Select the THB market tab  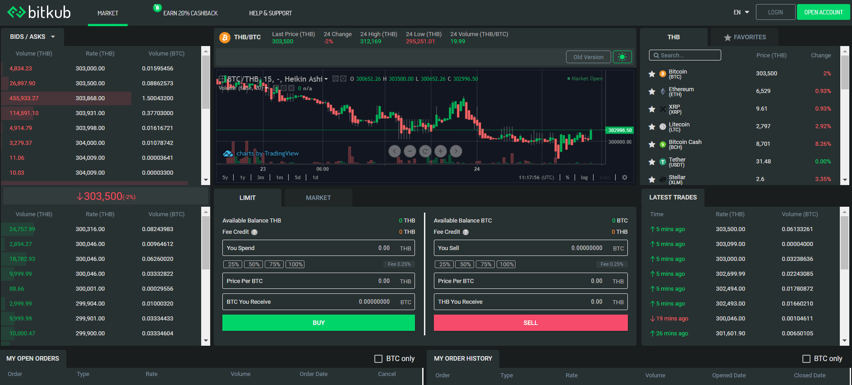point(674,37)
